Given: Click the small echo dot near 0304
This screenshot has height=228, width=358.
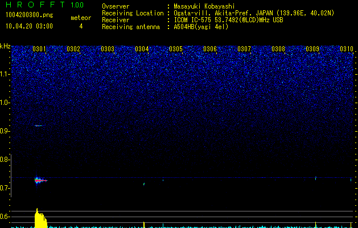Looking at the screenshot, I should (144, 184).
